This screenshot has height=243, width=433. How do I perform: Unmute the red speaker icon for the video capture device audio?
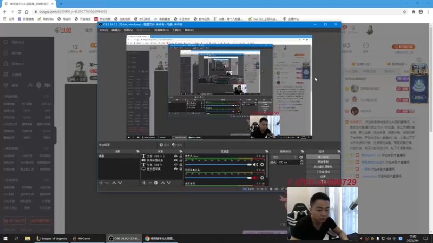pyautogui.click(x=255, y=178)
